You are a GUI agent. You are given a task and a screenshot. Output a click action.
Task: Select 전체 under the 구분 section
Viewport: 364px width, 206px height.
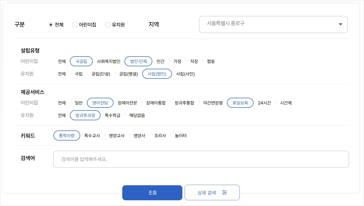click(51, 25)
